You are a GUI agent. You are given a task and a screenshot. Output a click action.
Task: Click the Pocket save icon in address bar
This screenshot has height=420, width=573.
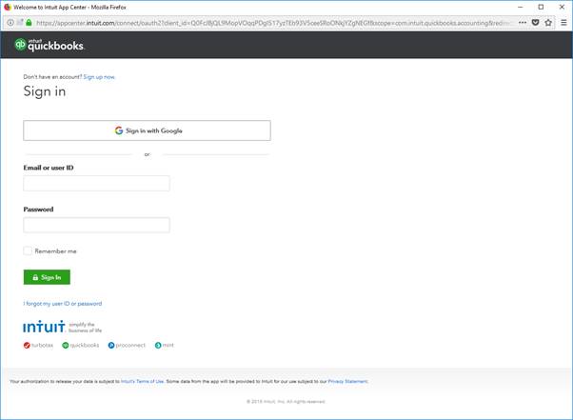pyautogui.click(x=535, y=22)
